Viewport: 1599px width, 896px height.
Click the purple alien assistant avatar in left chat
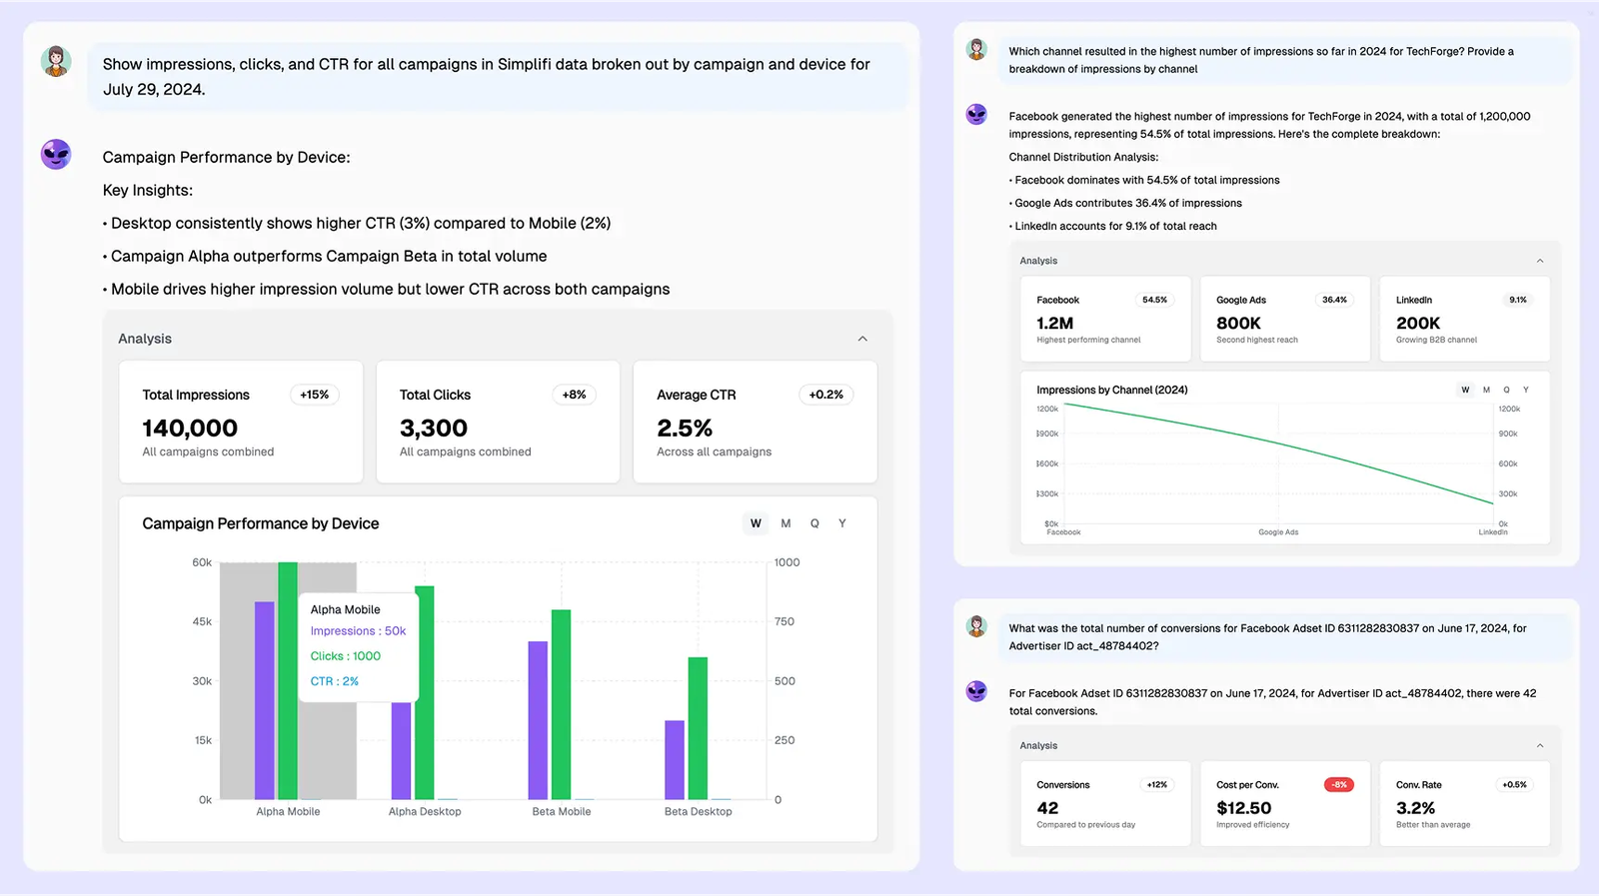56,155
